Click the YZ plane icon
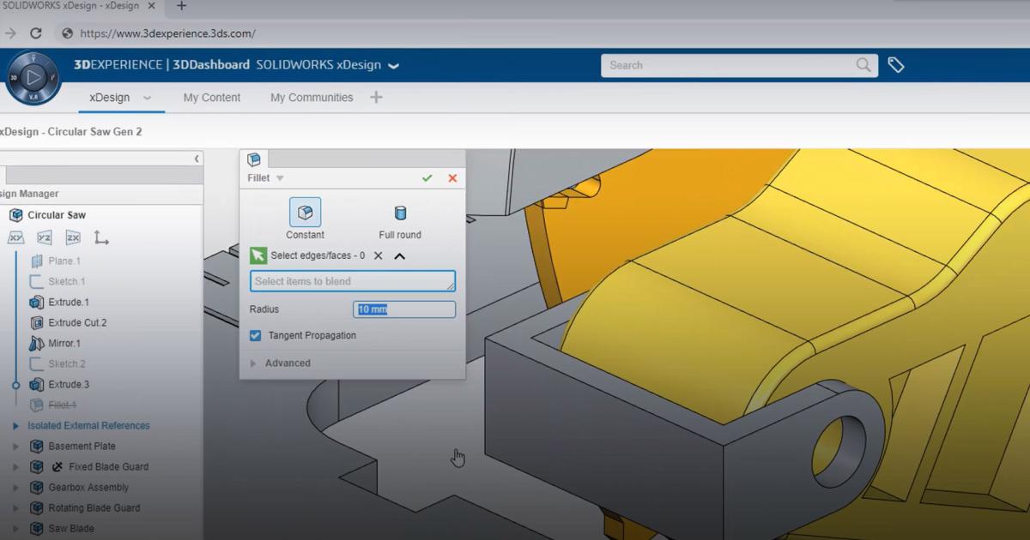This screenshot has width=1030, height=540. (45, 238)
